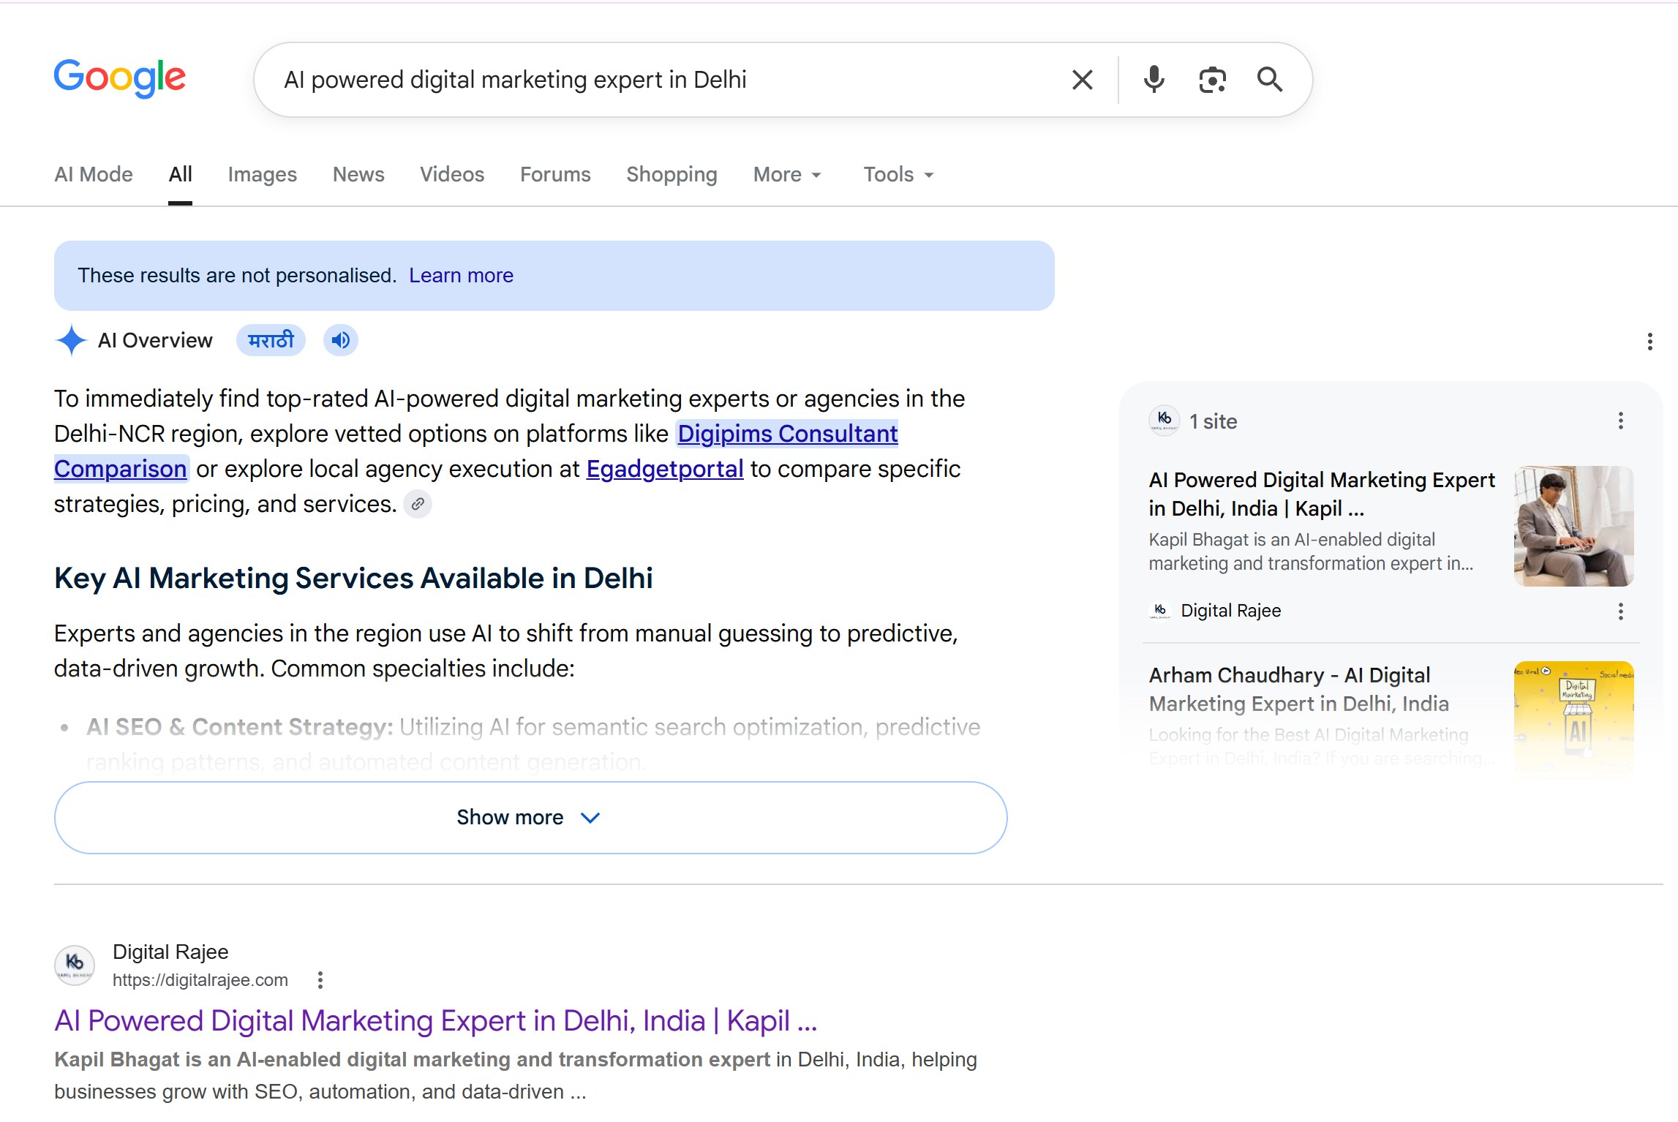Open Digipims Consultant Comparison link
This screenshot has height=1122, width=1678.
787,434
